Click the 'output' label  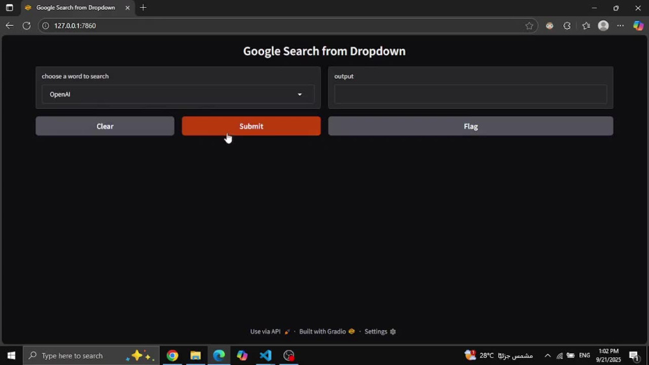[x=344, y=77]
